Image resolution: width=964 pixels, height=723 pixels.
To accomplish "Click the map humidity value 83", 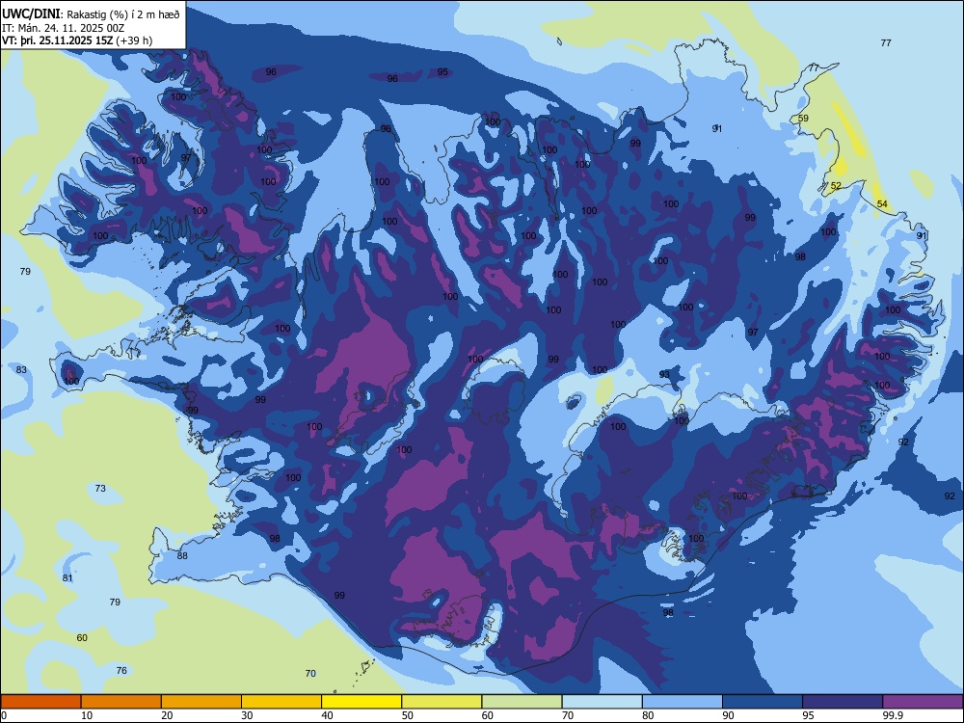I will click(x=21, y=369).
